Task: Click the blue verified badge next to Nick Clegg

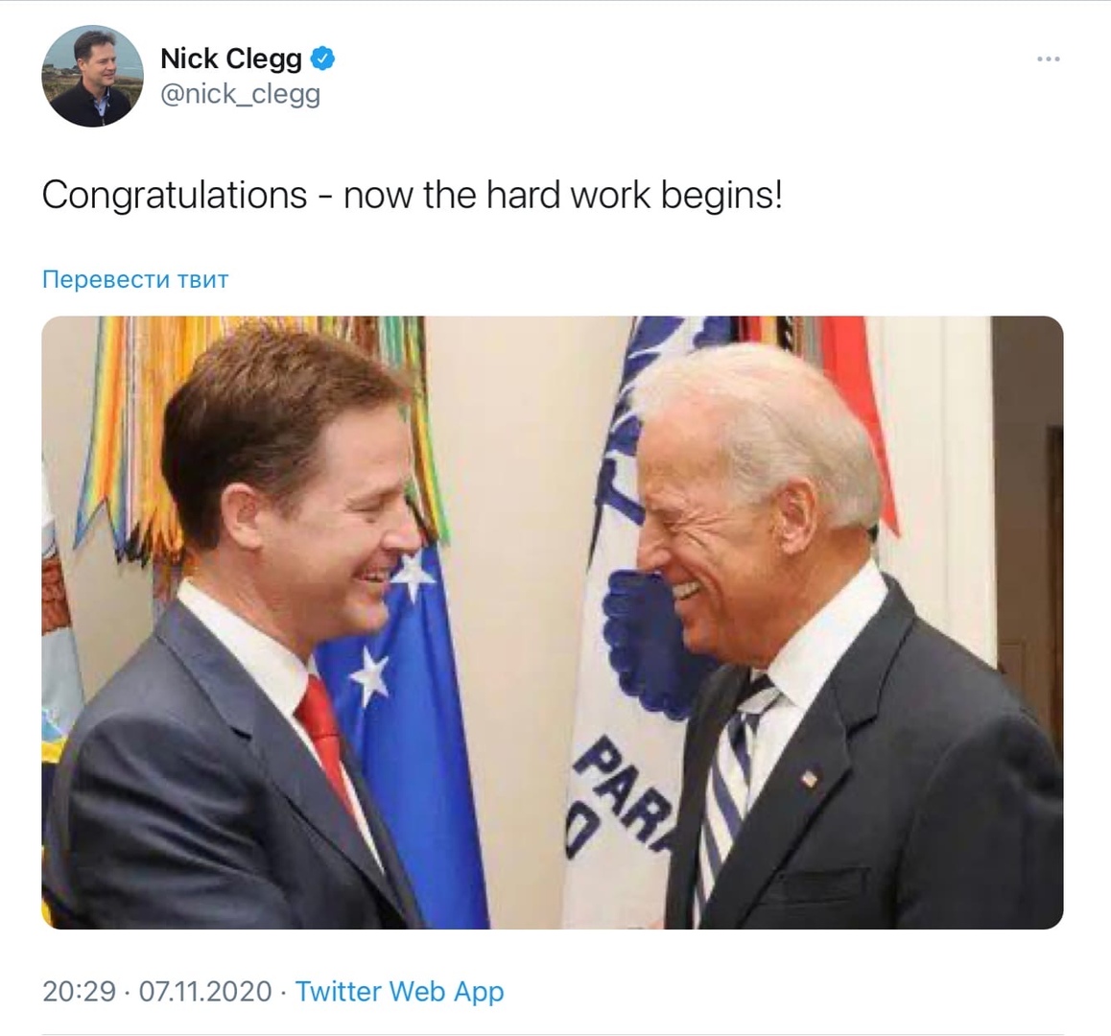Action: [322, 59]
